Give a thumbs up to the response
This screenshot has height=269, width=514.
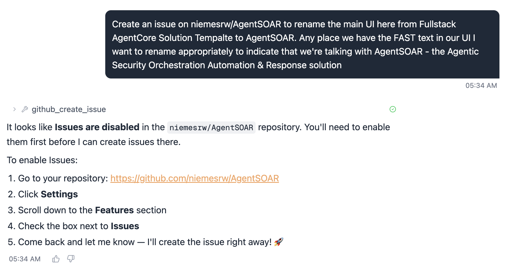pyautogui.click(x=56, y=259)
